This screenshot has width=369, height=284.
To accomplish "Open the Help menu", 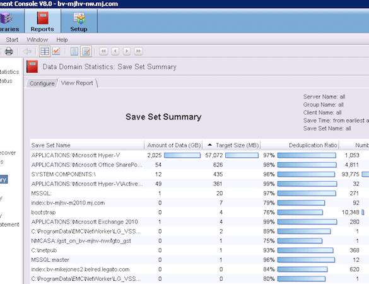I will [x=62, y=40].
